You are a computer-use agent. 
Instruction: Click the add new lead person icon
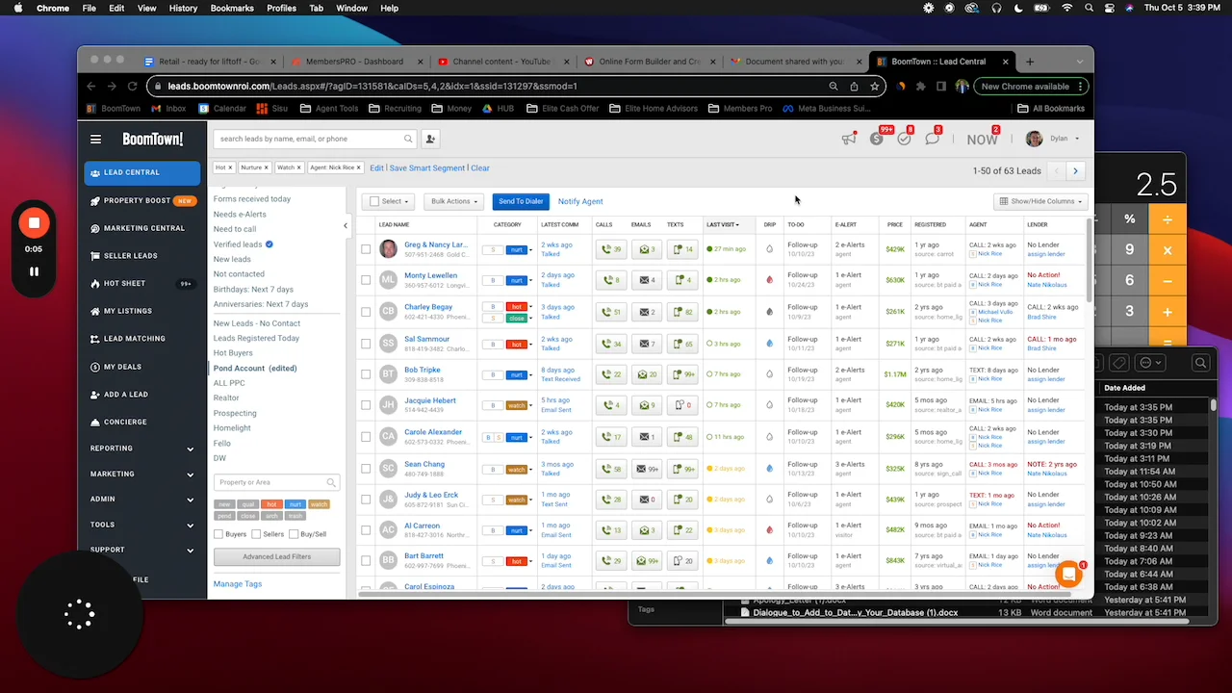click(x=430, y=139)
